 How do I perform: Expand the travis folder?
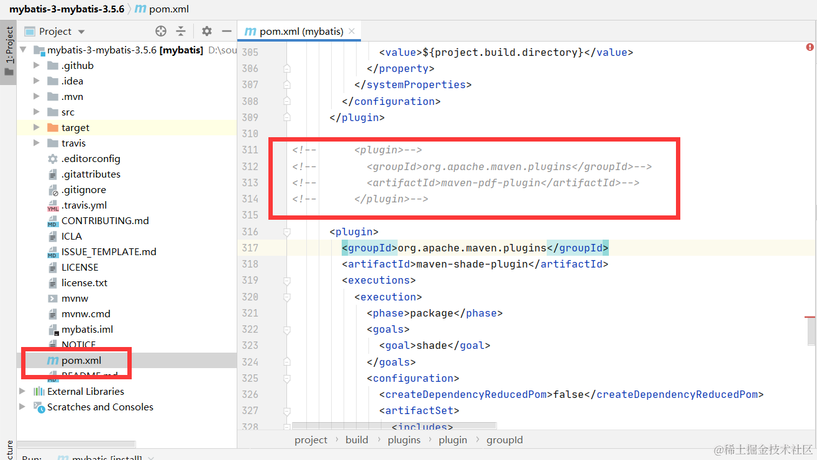(37, 143)
